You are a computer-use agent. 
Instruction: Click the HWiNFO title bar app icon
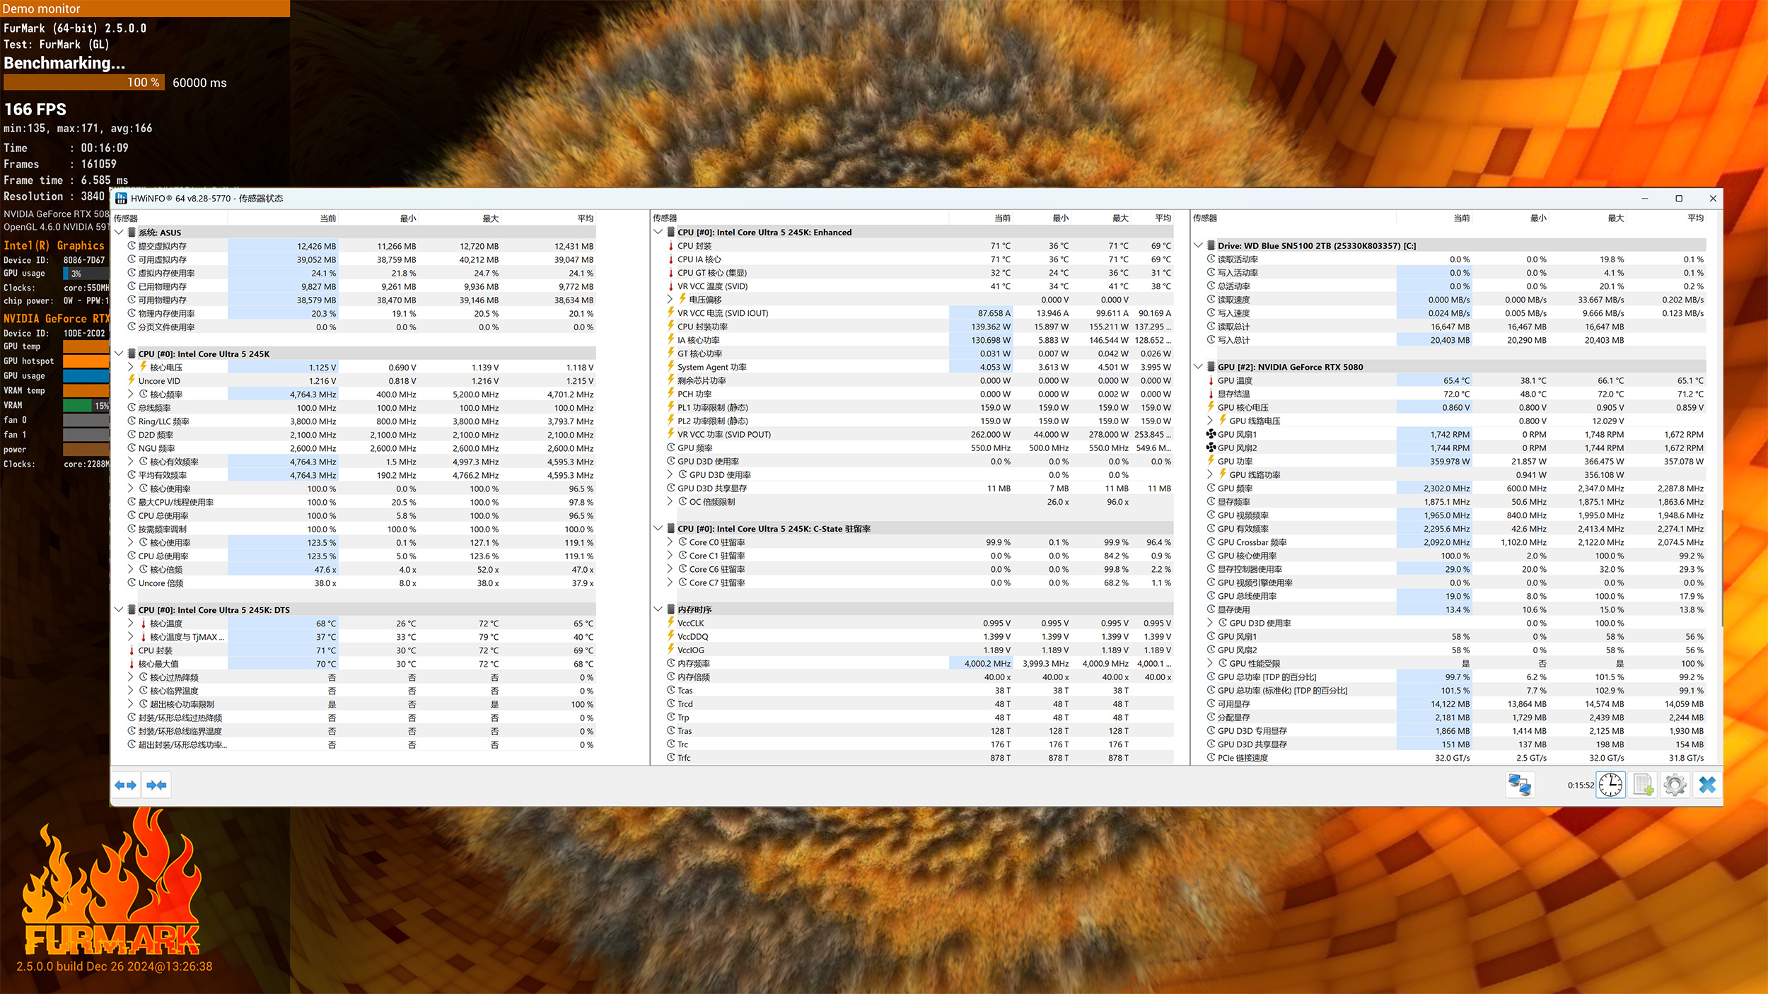pos(122,199)
